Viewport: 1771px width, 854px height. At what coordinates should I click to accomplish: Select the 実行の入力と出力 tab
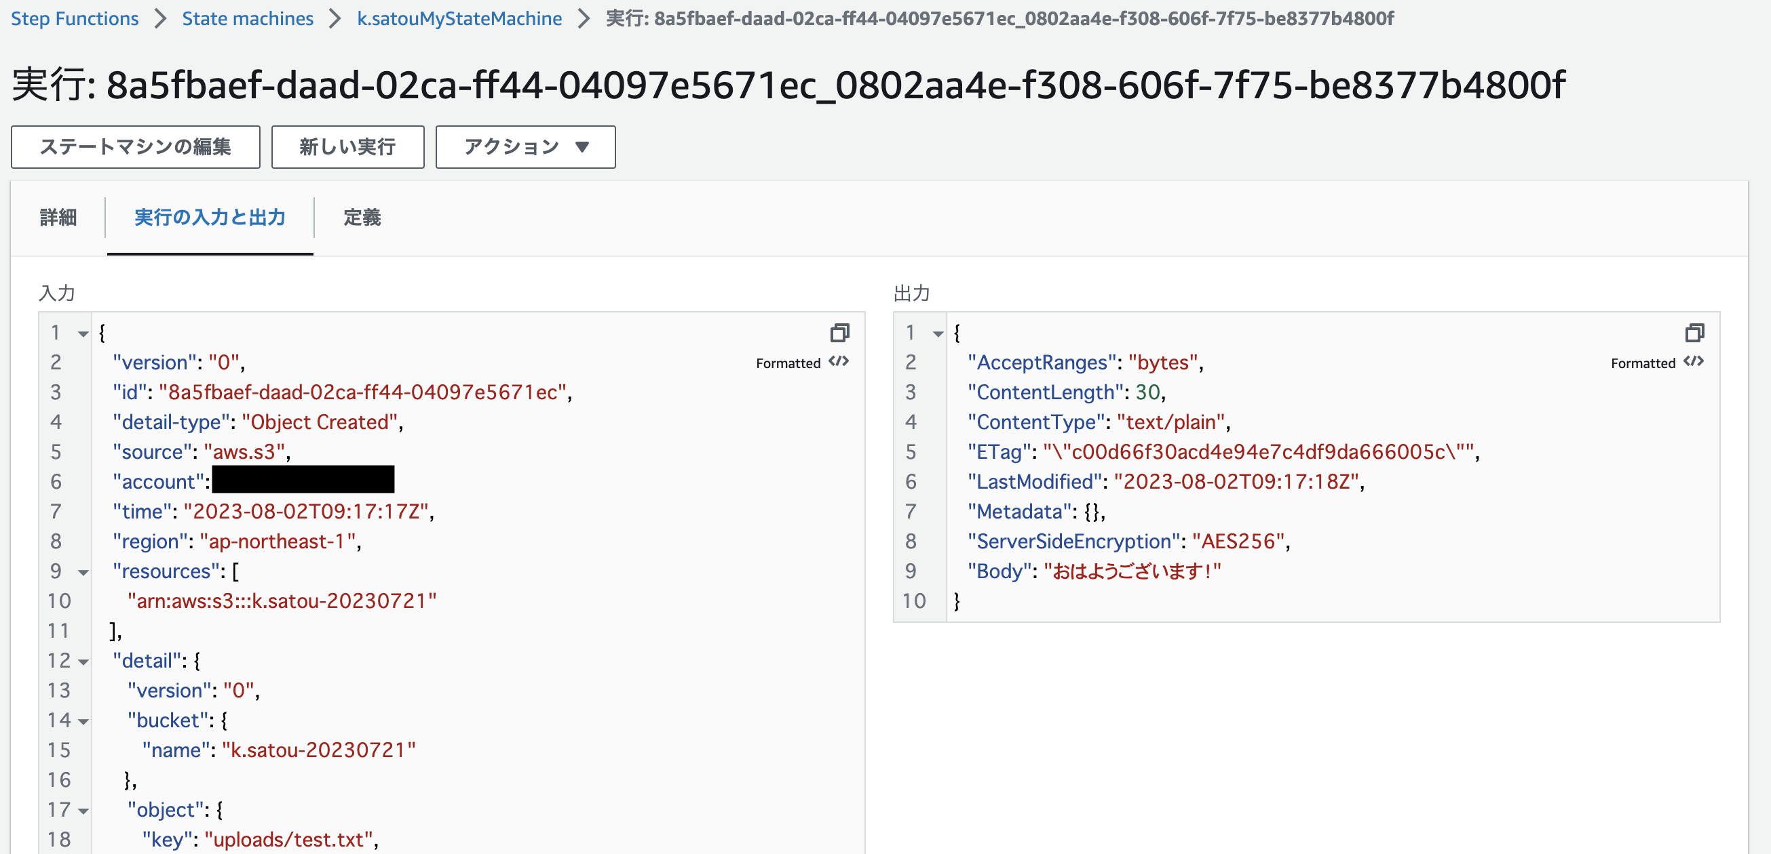click(210, 218)
